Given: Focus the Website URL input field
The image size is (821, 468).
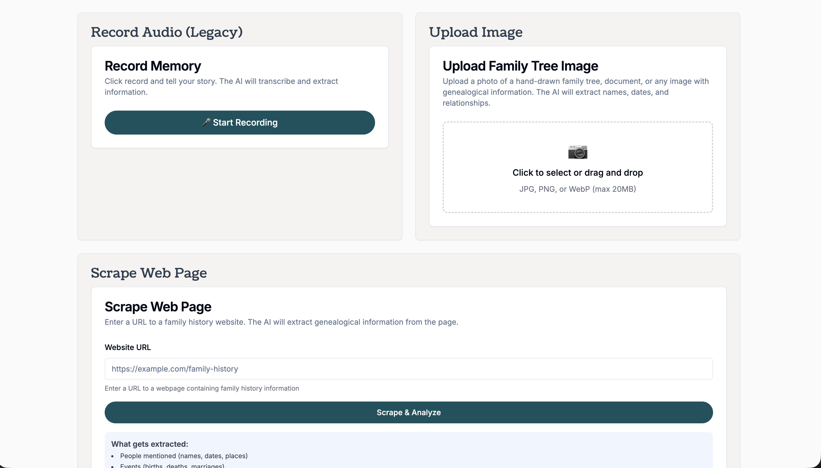Looking at the screenshot, I should (408, 369).
